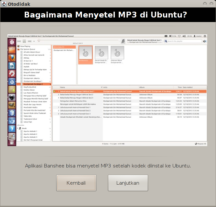Screen dimensions: 216x207
Task: Click the Search this playlist field
Action: pyautogui.click(x=183, y=41)
